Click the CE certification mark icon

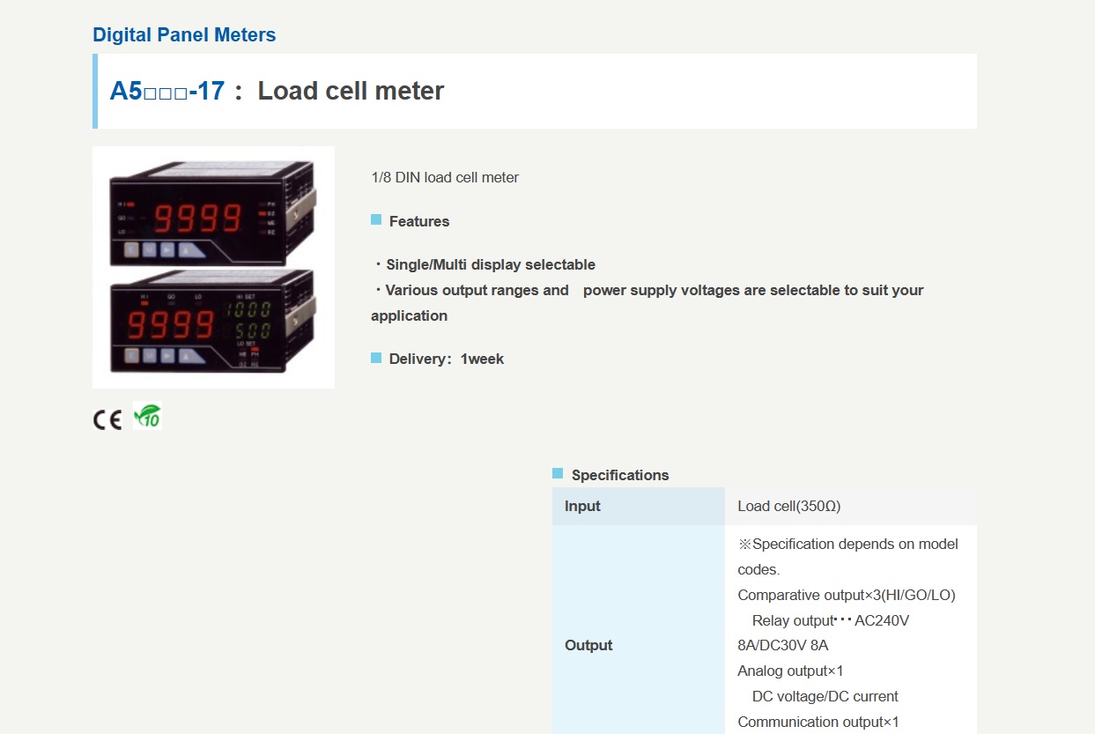coord(107,419)
